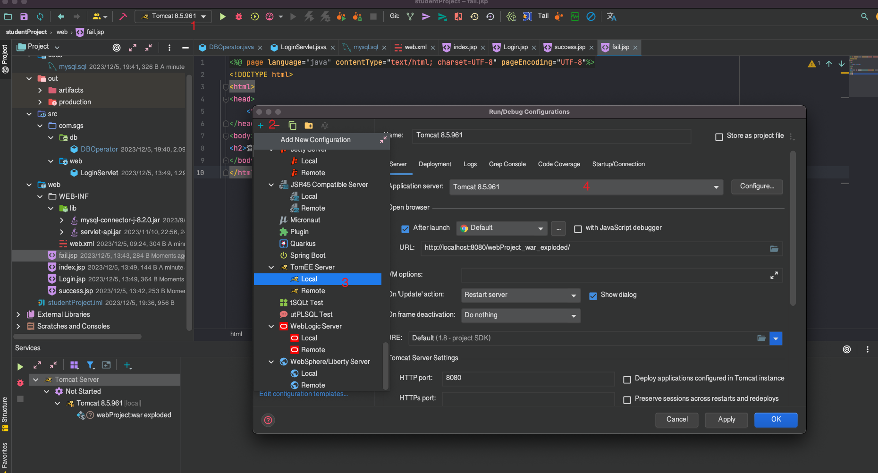878x473 pixels.
Task: Click the sort alphabetically icon in dialog
Action: point(325,126)
